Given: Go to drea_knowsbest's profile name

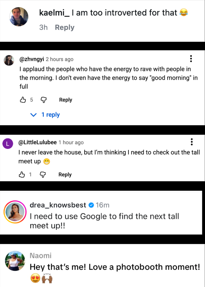Looking at the screenshot, I should pyautogui.click(x=58, y=205).
